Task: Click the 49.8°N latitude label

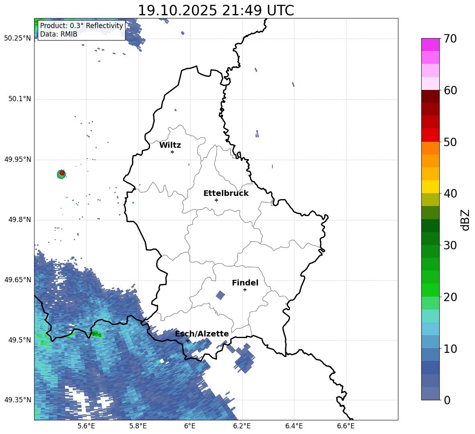Action: pyautogui.click(x=20, y=220)
